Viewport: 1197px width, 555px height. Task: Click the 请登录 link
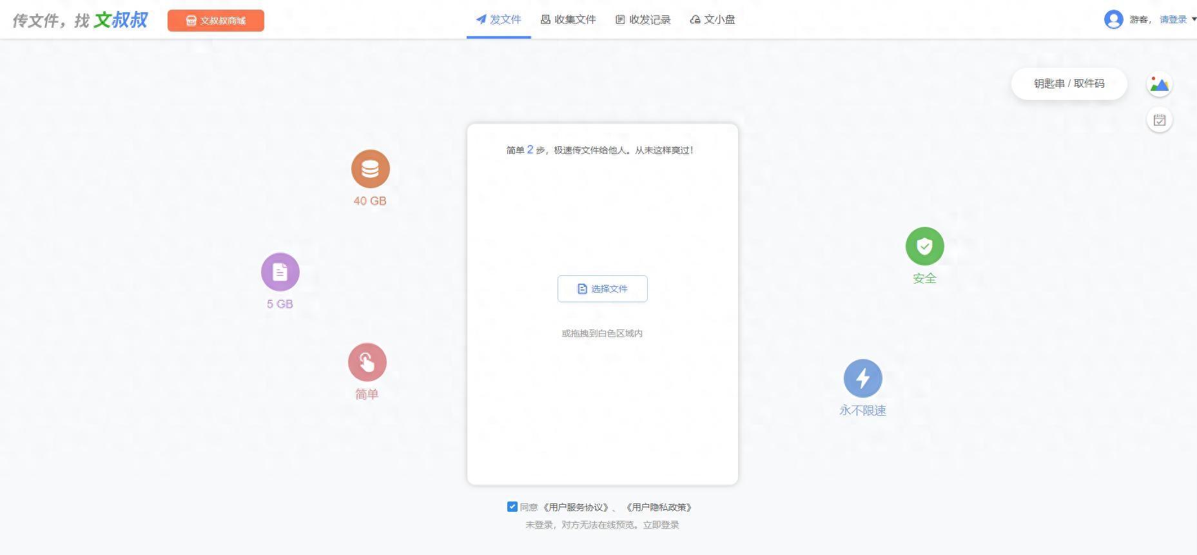(1173, 19)
